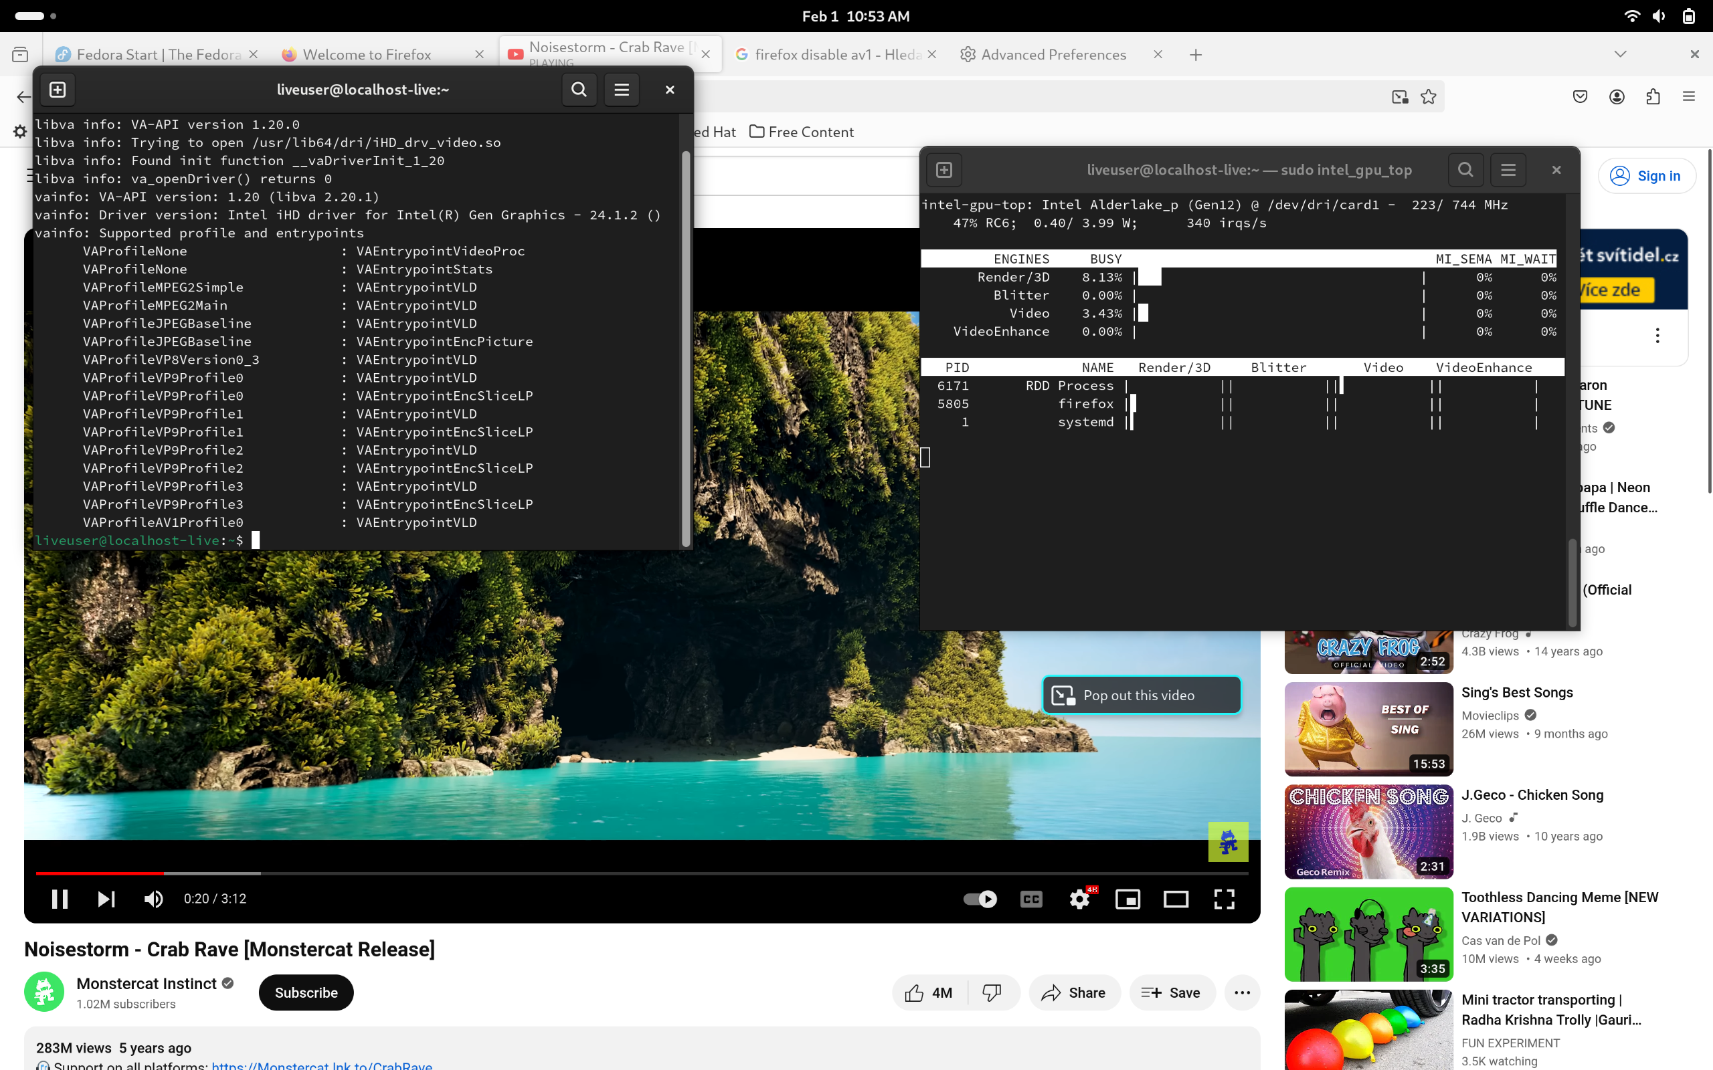Open the Wi-Fi system status icon

(x=1631, y=15)
